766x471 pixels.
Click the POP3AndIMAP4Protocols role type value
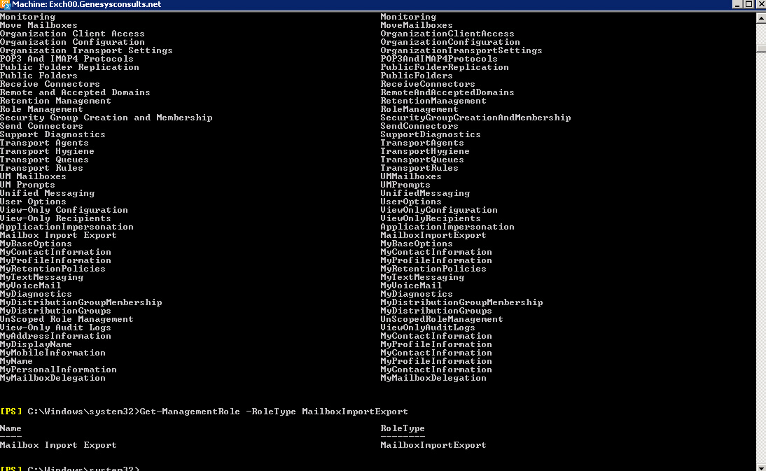click(x=438, y=59)
